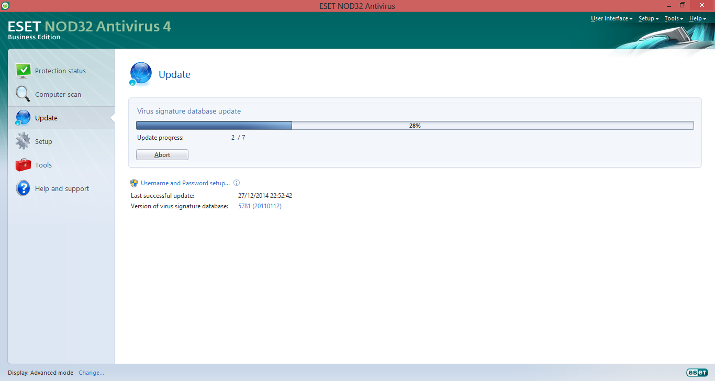715x381 pixels.
Task: Click the shield icon beside Username setup
Action: 135,183
